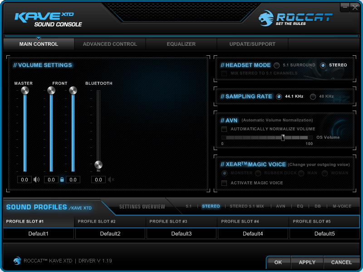Screen dimensions: 363x272
Task: Choose Stereo headset mode
Action: (x=323, y=65)
